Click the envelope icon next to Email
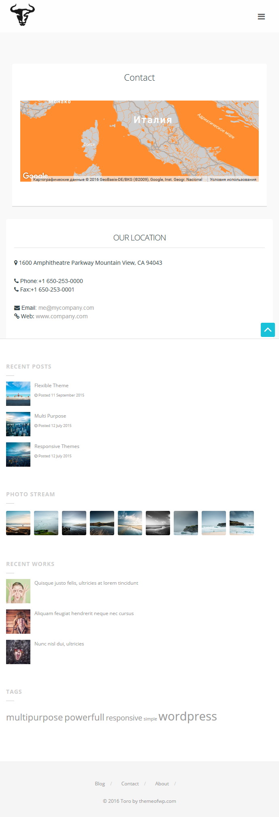The image size is (279, 817). pyautogui.click(x=17, y=308)
